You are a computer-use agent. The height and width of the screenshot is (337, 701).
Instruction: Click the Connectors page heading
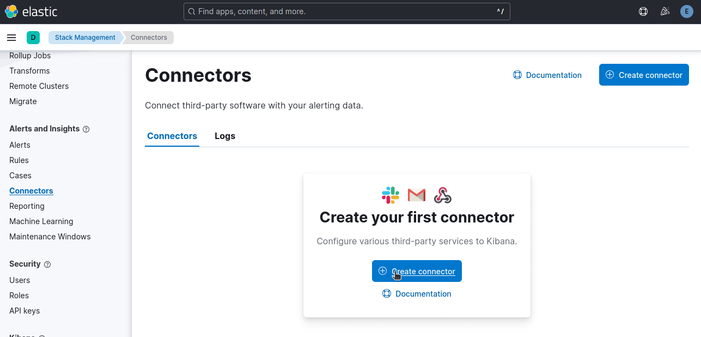click(x=198, y=75)
